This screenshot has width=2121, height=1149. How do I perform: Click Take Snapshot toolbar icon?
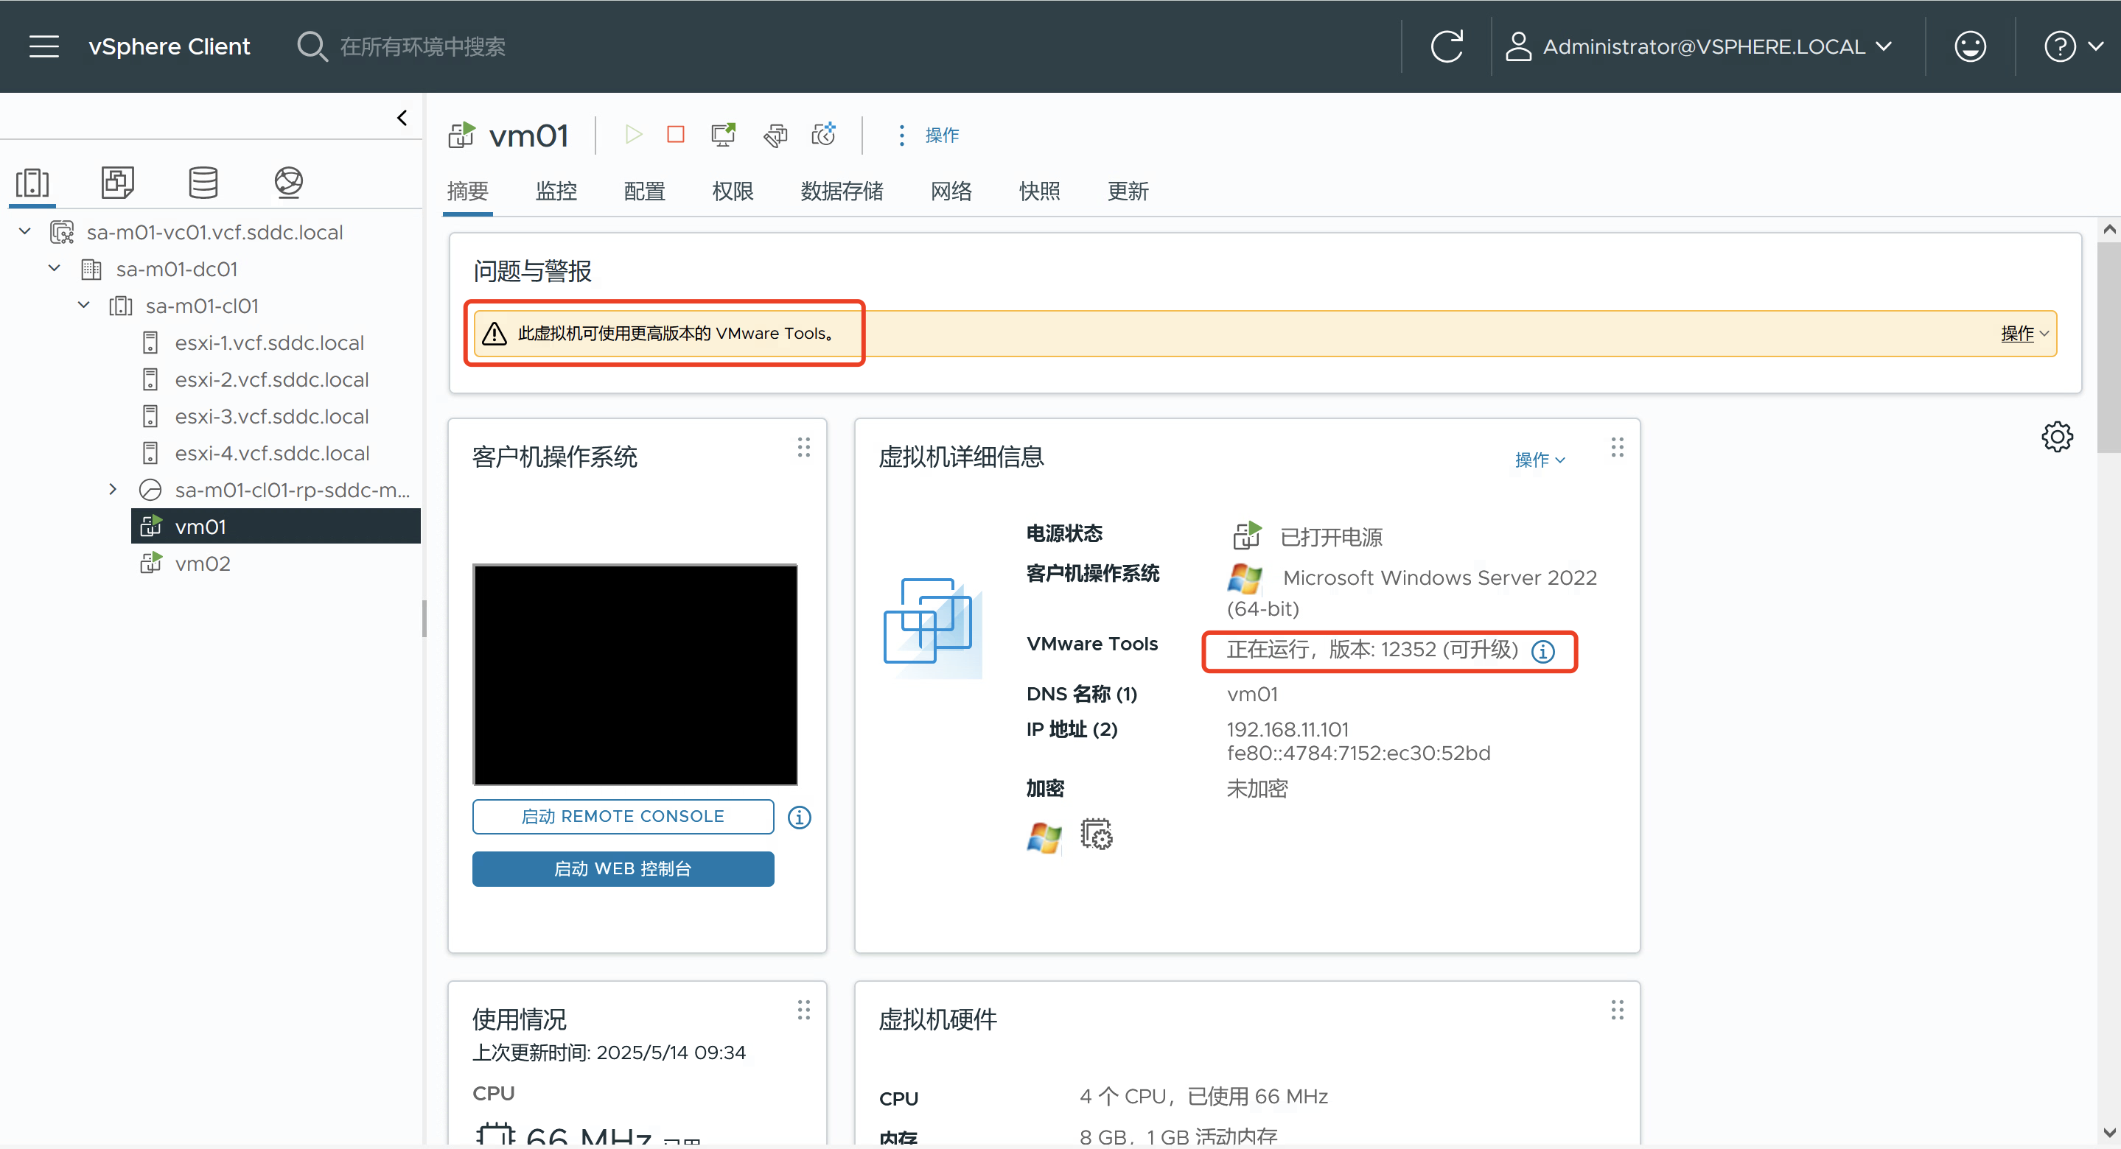[x=824, y=134]
